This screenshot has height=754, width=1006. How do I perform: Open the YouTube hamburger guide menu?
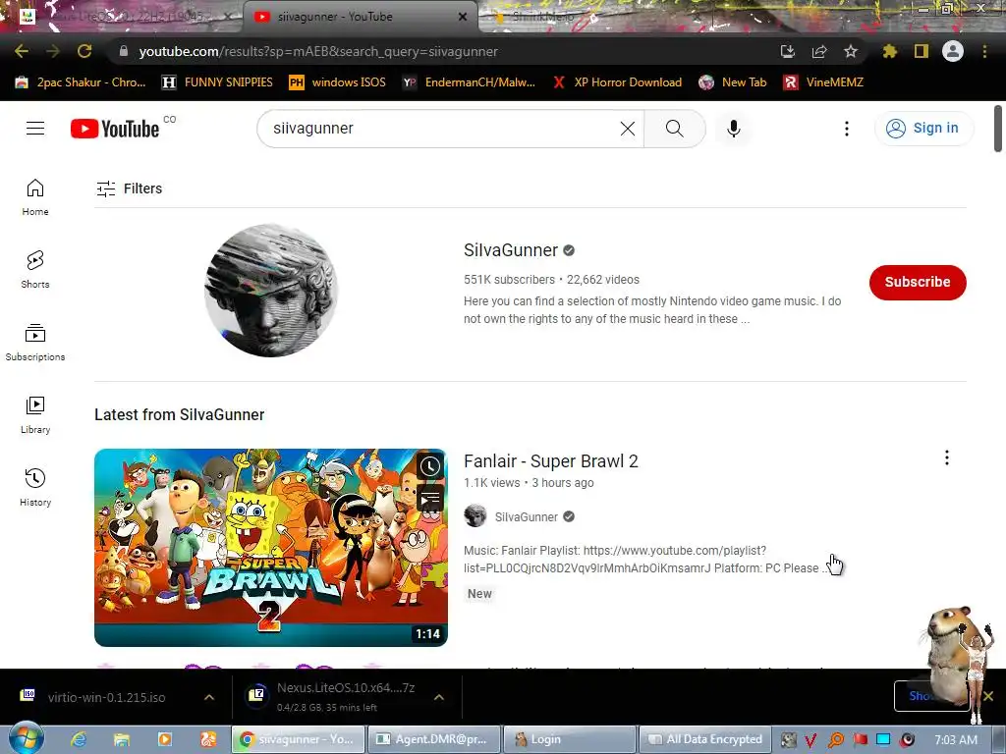(x=35, y=129)
